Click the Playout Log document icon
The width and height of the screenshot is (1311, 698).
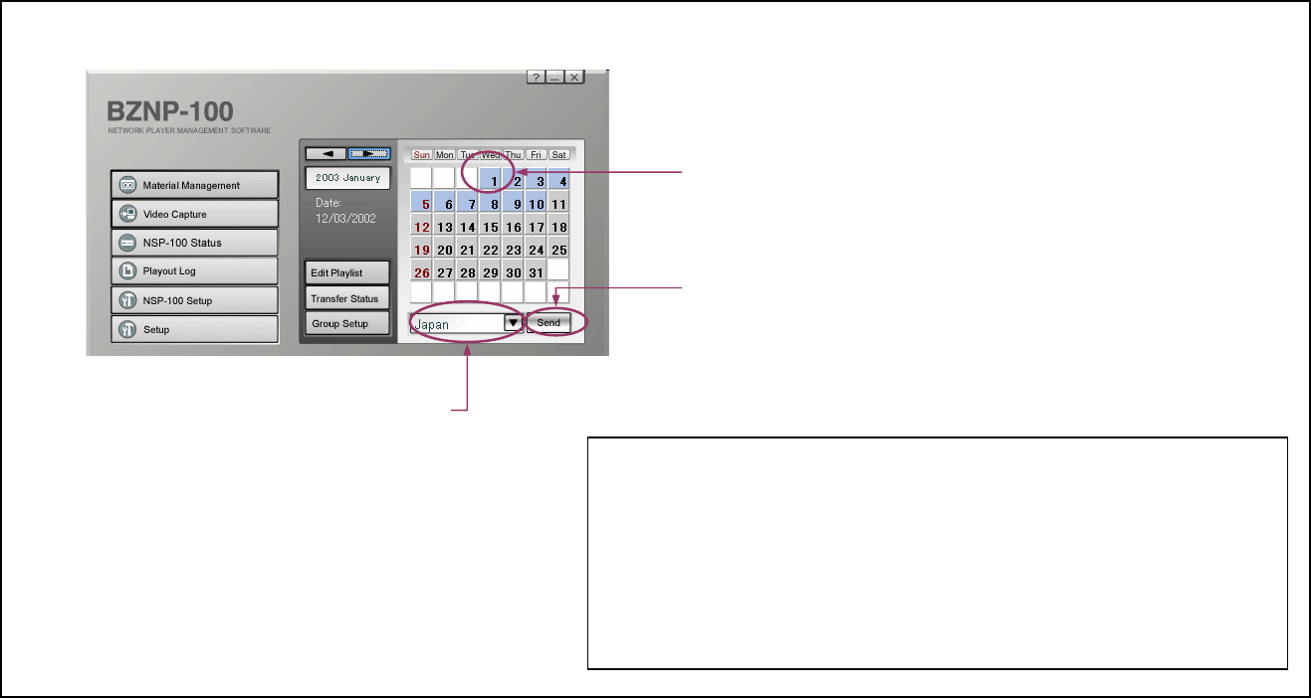(x=127, y=271)
